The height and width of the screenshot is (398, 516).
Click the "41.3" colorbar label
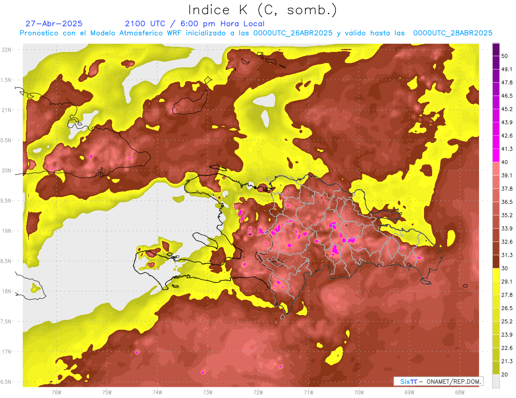pyautogui.click(x=507, y=149)
